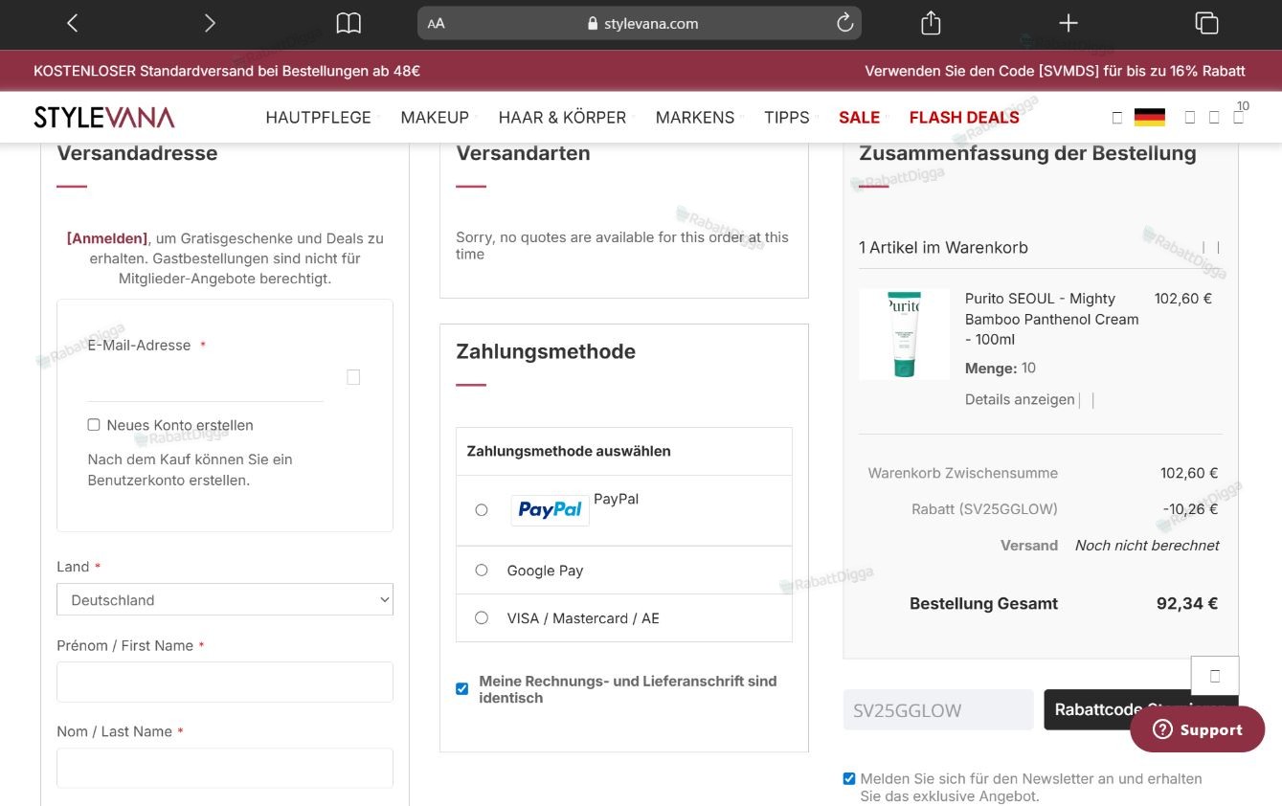Uncheck the newsletter signup checkbox
Image resolution: width=1282 pixels, height=806 pixels.
pos(849,779)
